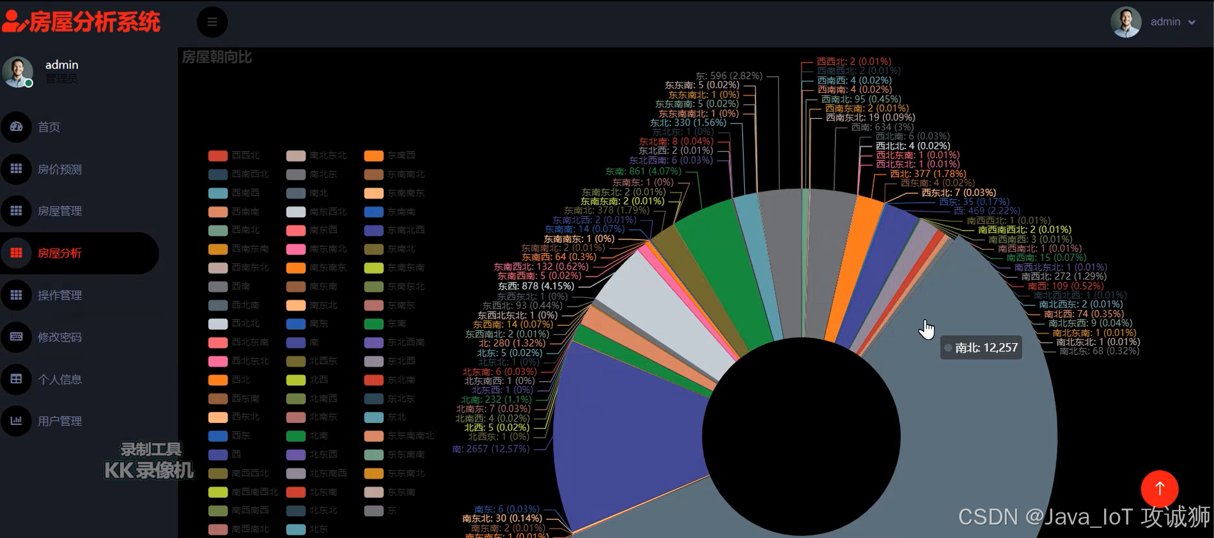1214x538 pixels.
Task: Toggle the 西西北 legend series
Action: [234, 155]
